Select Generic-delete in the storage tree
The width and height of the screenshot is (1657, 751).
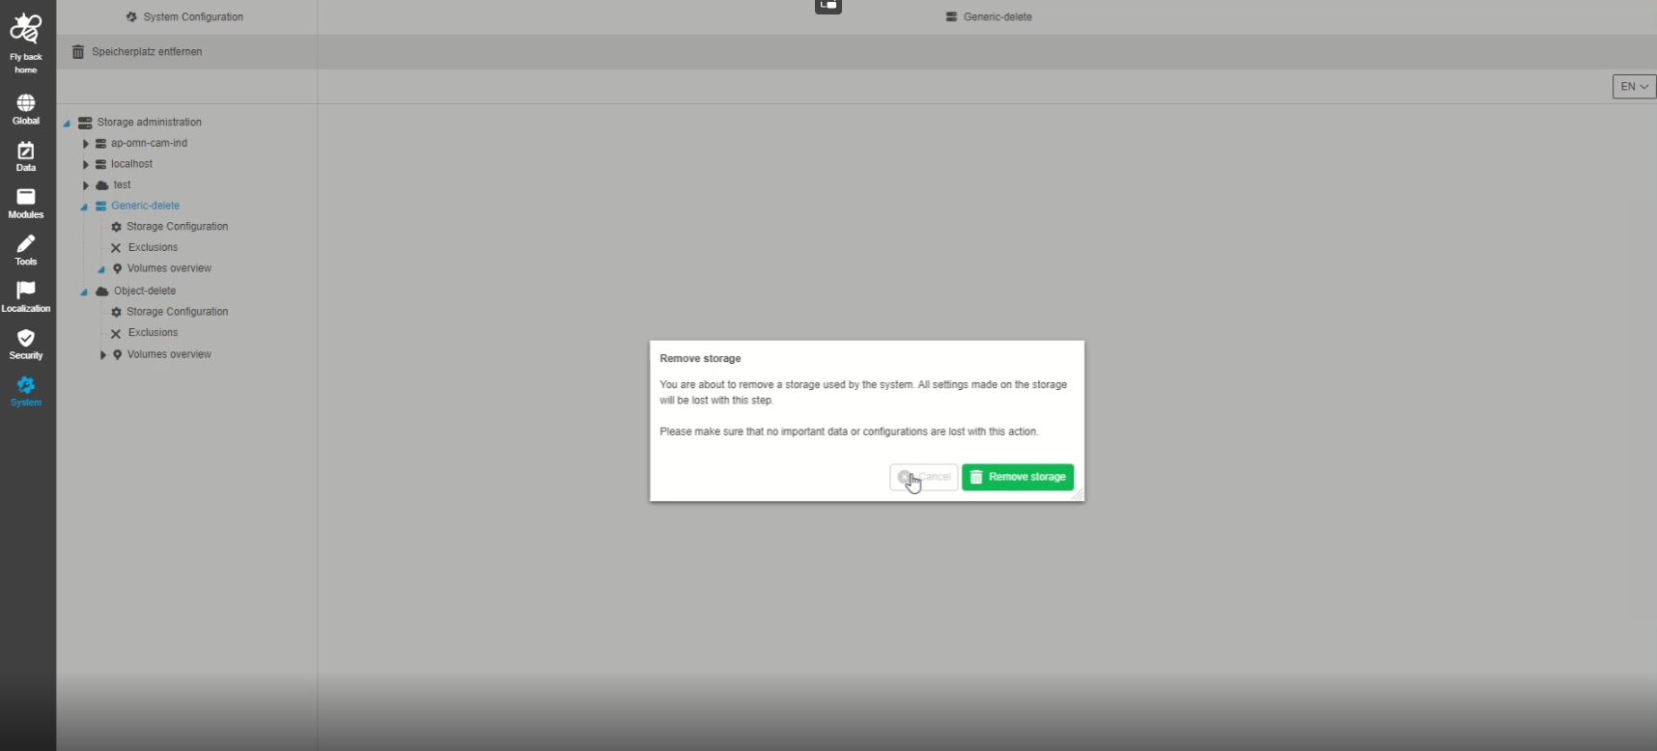tap(146, 207)
